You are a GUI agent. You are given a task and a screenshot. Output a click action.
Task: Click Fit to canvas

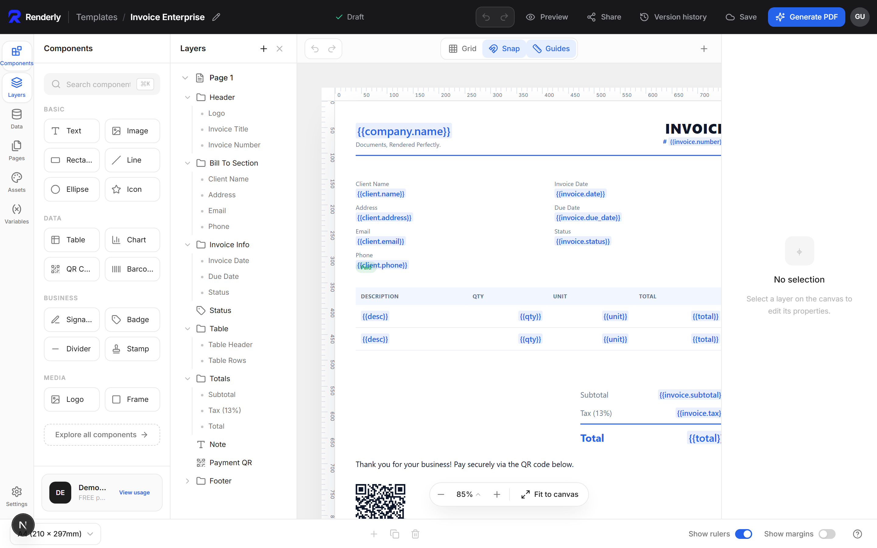point(549,494)
